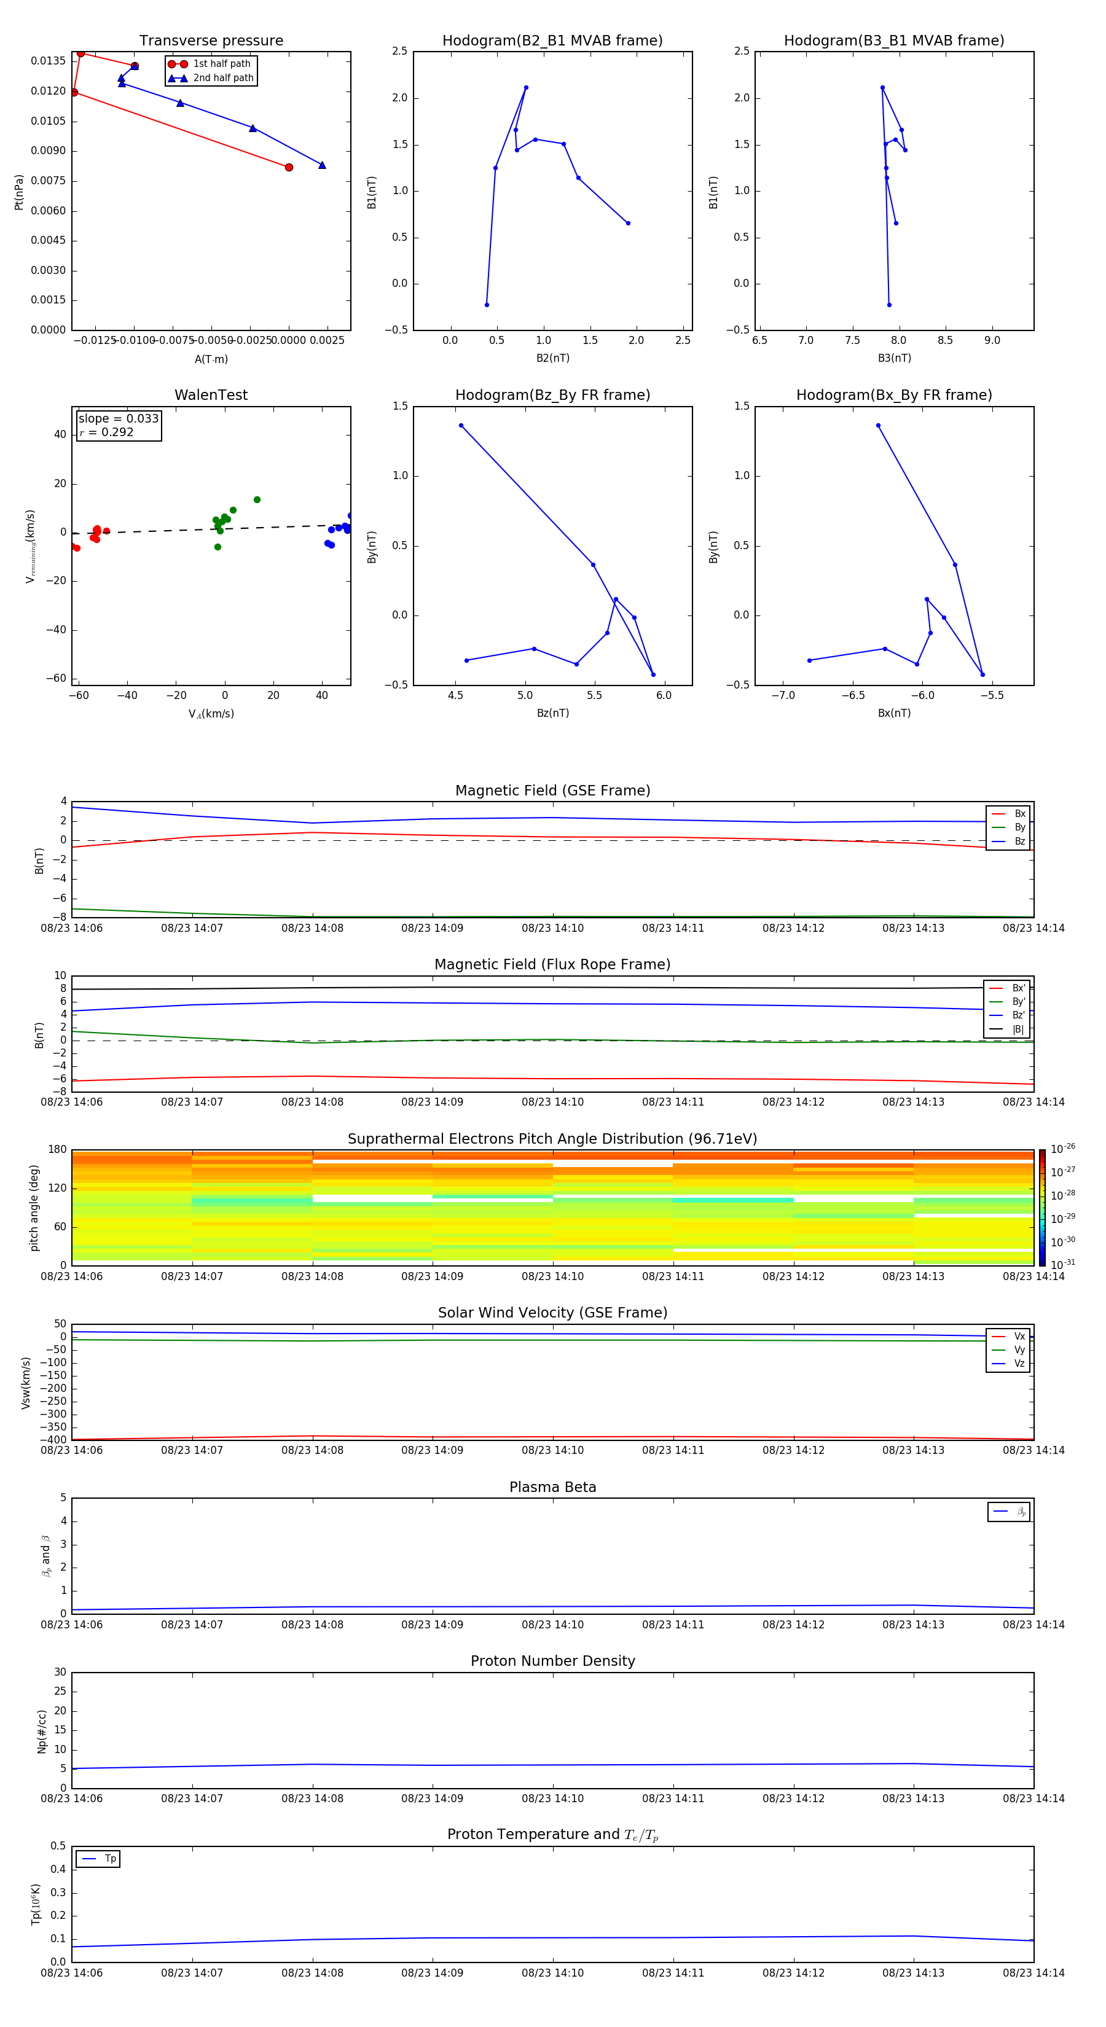Click the Bx' legend entry in Flux Rope panel
Viewport: 1106px width, 2027px height.
coord(1007,988)
